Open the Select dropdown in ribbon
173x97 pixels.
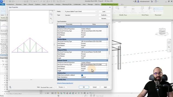pos(3,15)
